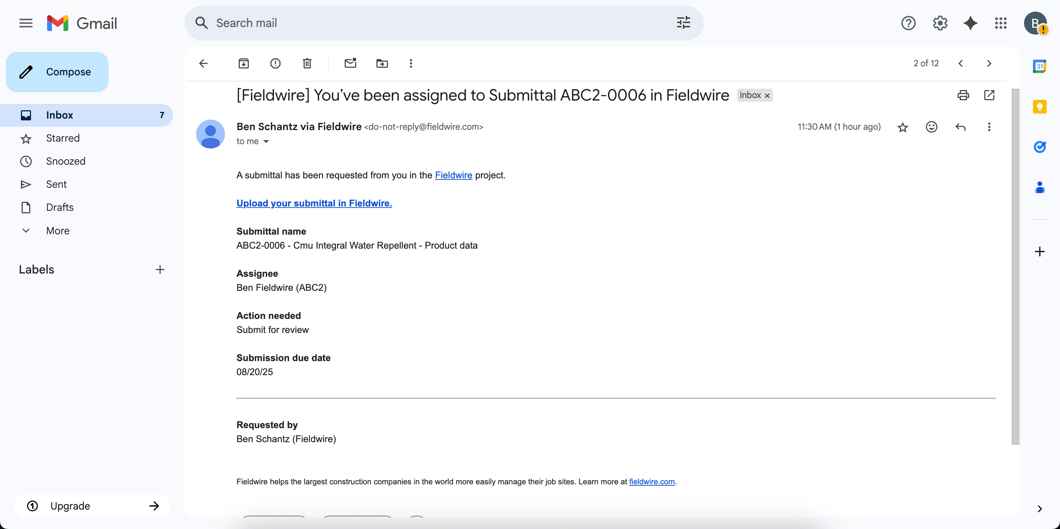
Task: Delete the email with trash icon
Action: point(307,63)
